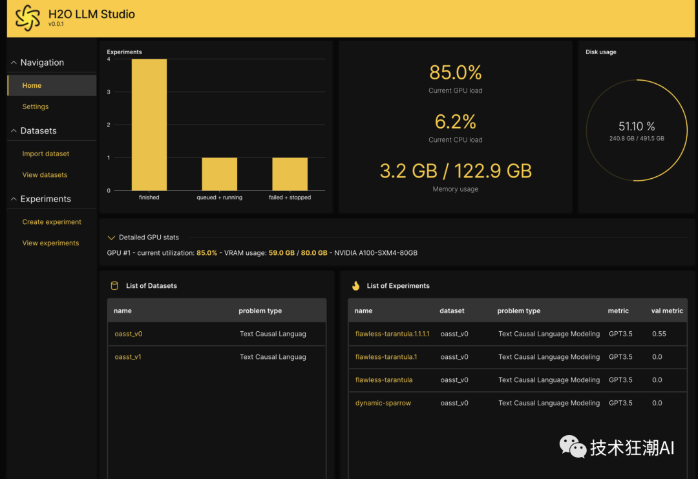Click the disk usage circular gauge

(x=637, y=130)
